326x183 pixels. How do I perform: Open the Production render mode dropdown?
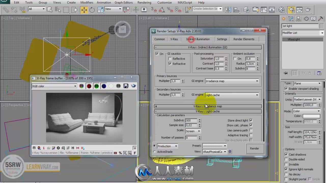click(167, 146)
